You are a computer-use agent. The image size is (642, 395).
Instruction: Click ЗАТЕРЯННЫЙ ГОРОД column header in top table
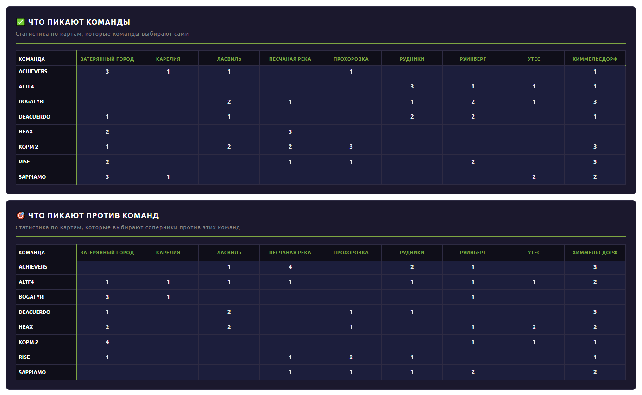pos(107,59)
